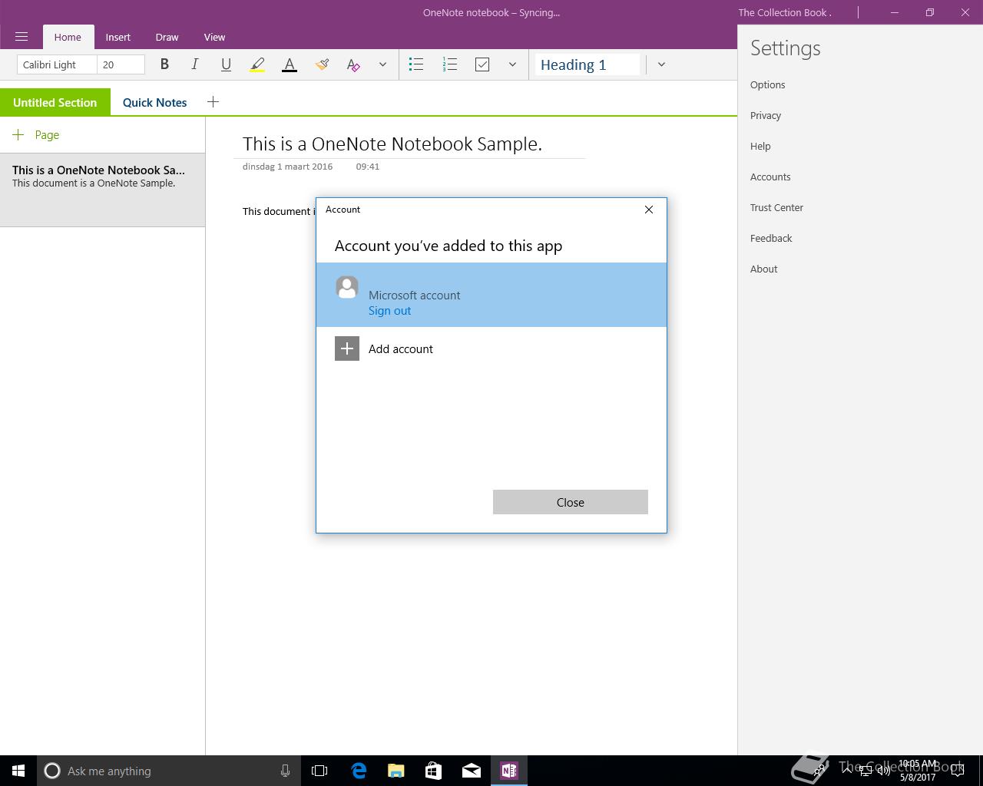Add a new section with plus icon
This screenshot has width=983, height=786.
pyautogui.click(x=213, y=101)
